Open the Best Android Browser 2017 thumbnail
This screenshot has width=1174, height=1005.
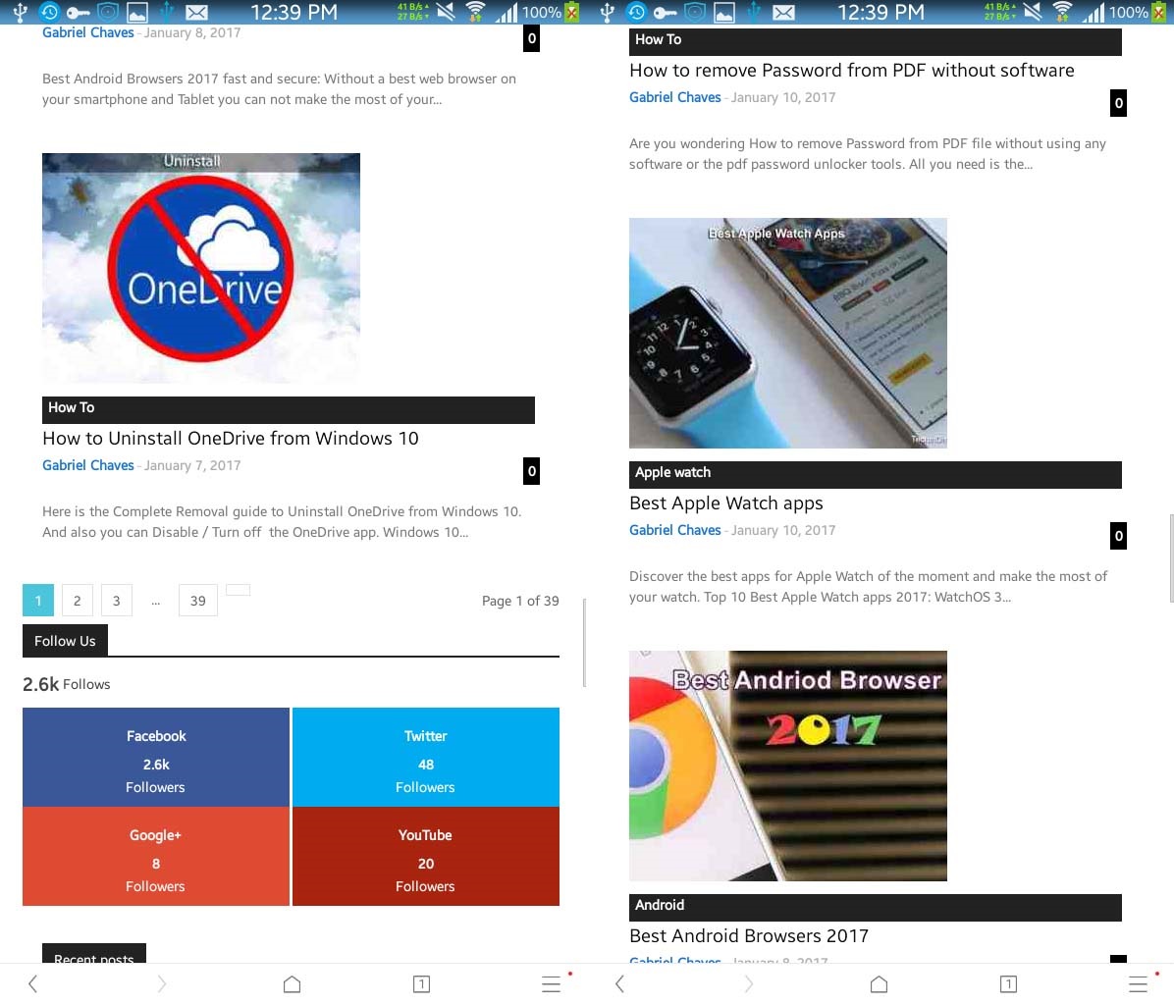click(787, 766)
